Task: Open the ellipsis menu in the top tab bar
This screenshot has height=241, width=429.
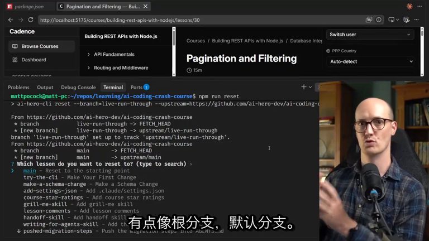Action: point(420,6)
